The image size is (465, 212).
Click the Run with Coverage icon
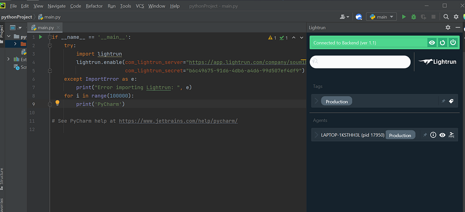(424, 17)
